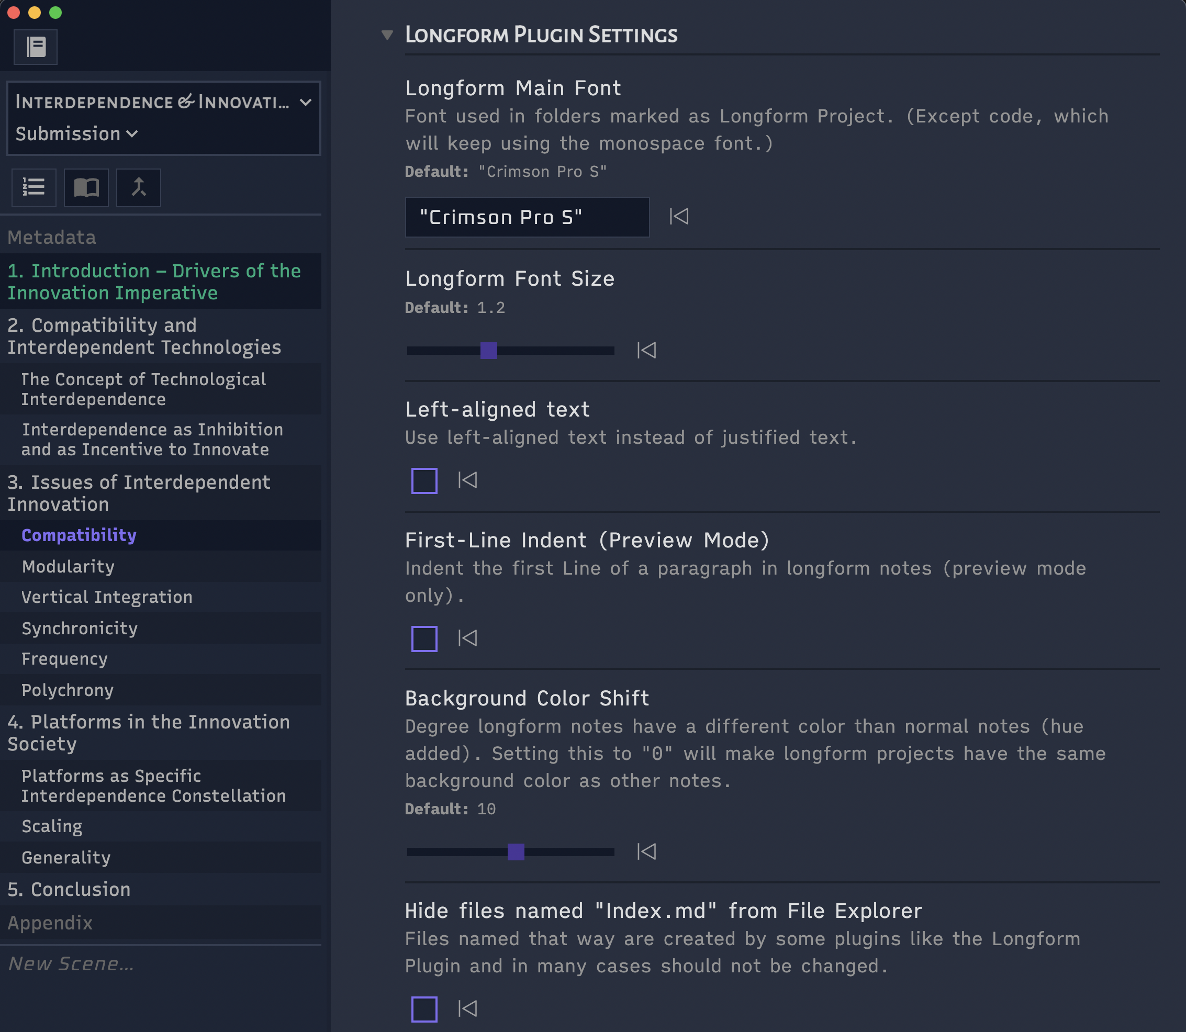1186x1032 pixels.
Task: Click the Longform Font Size slider handle
Action: [488, 350]
